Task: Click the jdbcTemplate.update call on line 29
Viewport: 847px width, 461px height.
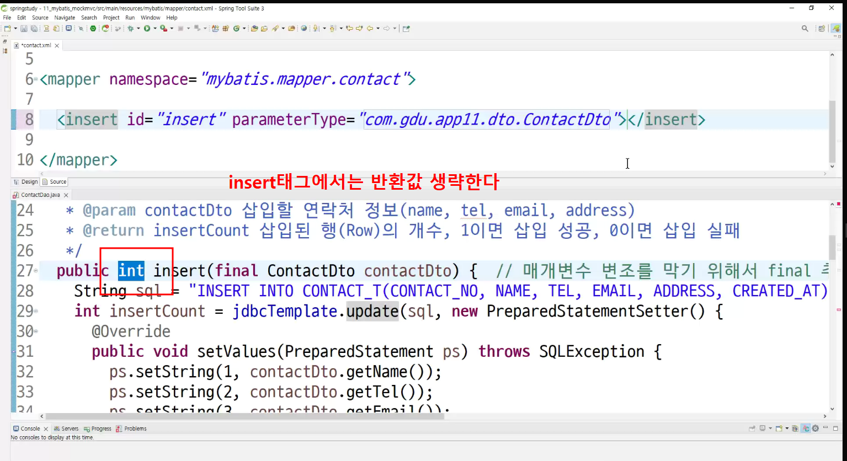Action: click(315, 312)
